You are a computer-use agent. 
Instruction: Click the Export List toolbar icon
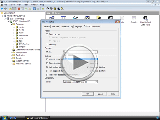pyautogui.click(x=30, y=9)
